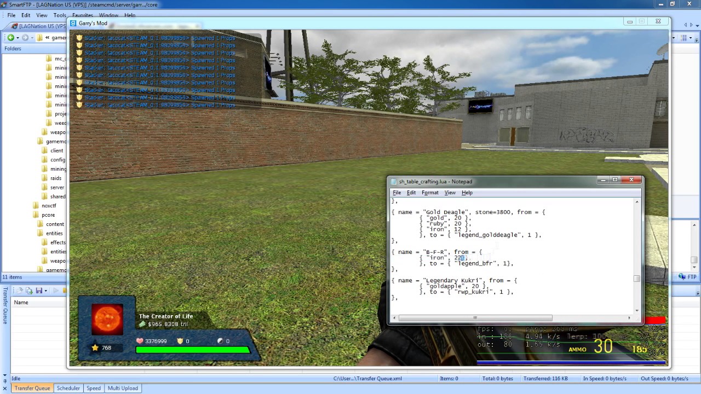Open the File menu in Notepad
The width and height of the screenshot is (701, 394).
pyautogui.click(x=397, y=193)
